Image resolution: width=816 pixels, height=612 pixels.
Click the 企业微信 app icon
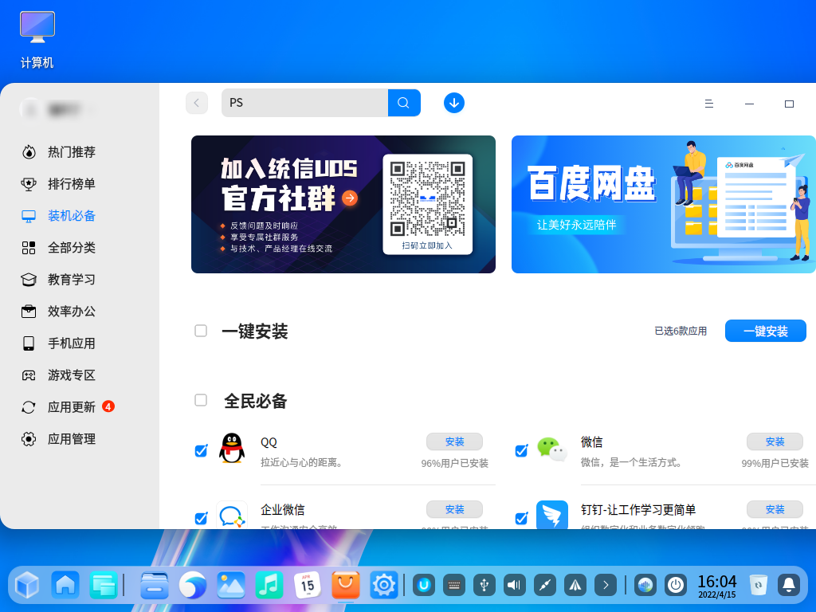tap(232, 516)
